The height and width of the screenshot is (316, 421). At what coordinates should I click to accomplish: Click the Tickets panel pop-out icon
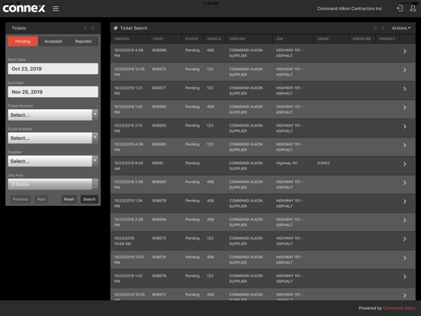86,28
